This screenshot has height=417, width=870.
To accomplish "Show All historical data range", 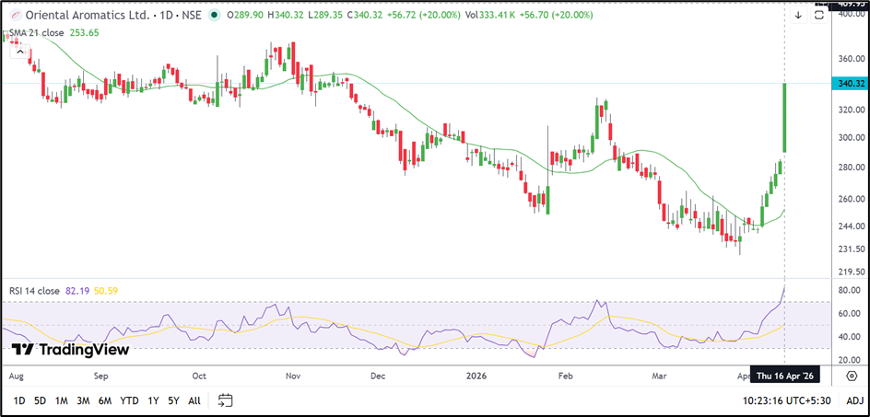I will click(194, 400).
